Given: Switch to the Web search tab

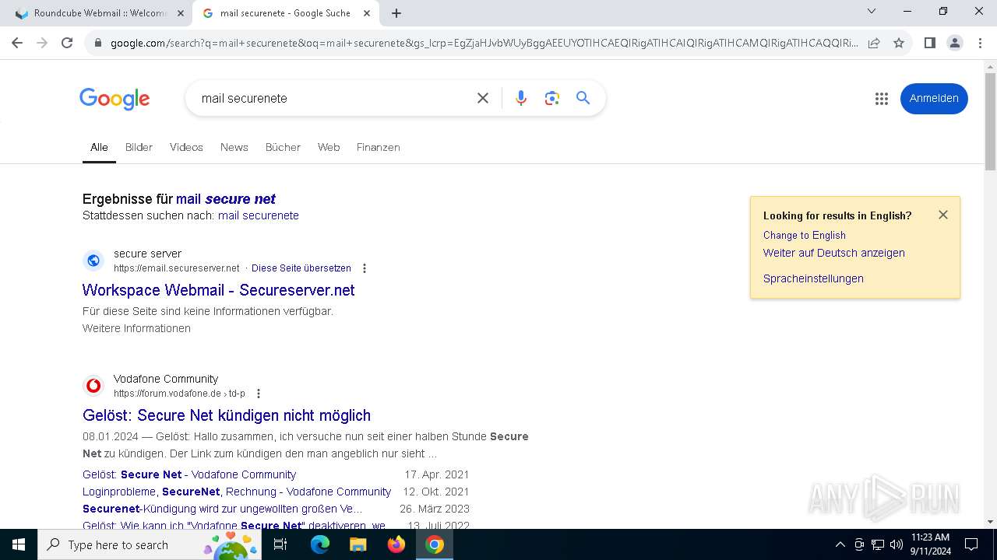Looking at the screenshot, I should 329,147.
